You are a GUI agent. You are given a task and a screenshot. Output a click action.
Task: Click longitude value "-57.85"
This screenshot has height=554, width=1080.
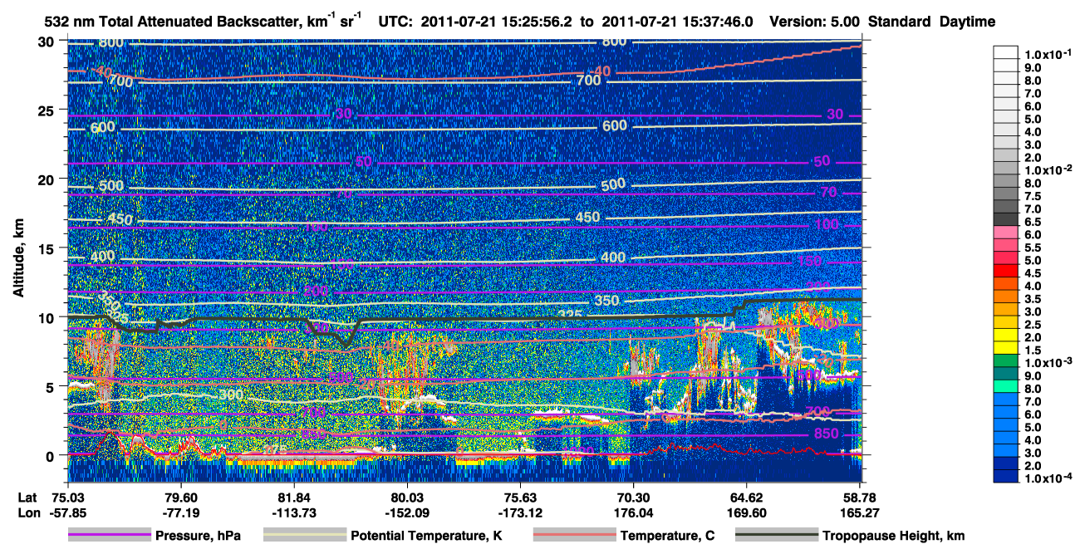68,512
